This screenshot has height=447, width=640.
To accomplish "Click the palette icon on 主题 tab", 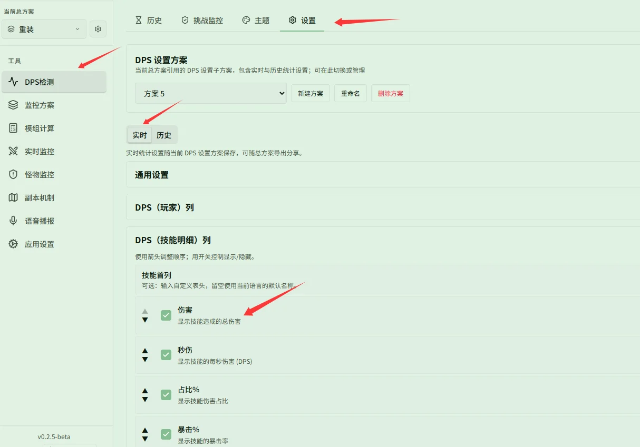I will [x=246, y=20].
